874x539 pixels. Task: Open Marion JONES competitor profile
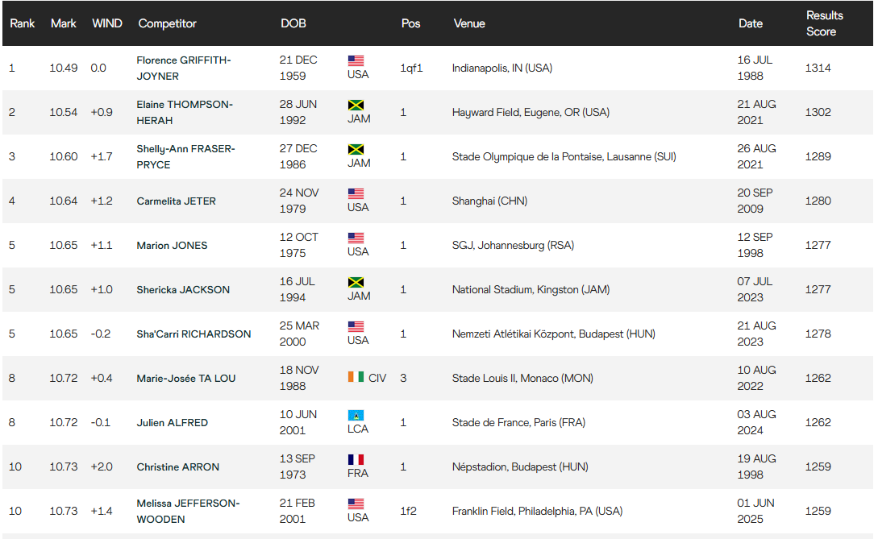[x=172, y=246]
